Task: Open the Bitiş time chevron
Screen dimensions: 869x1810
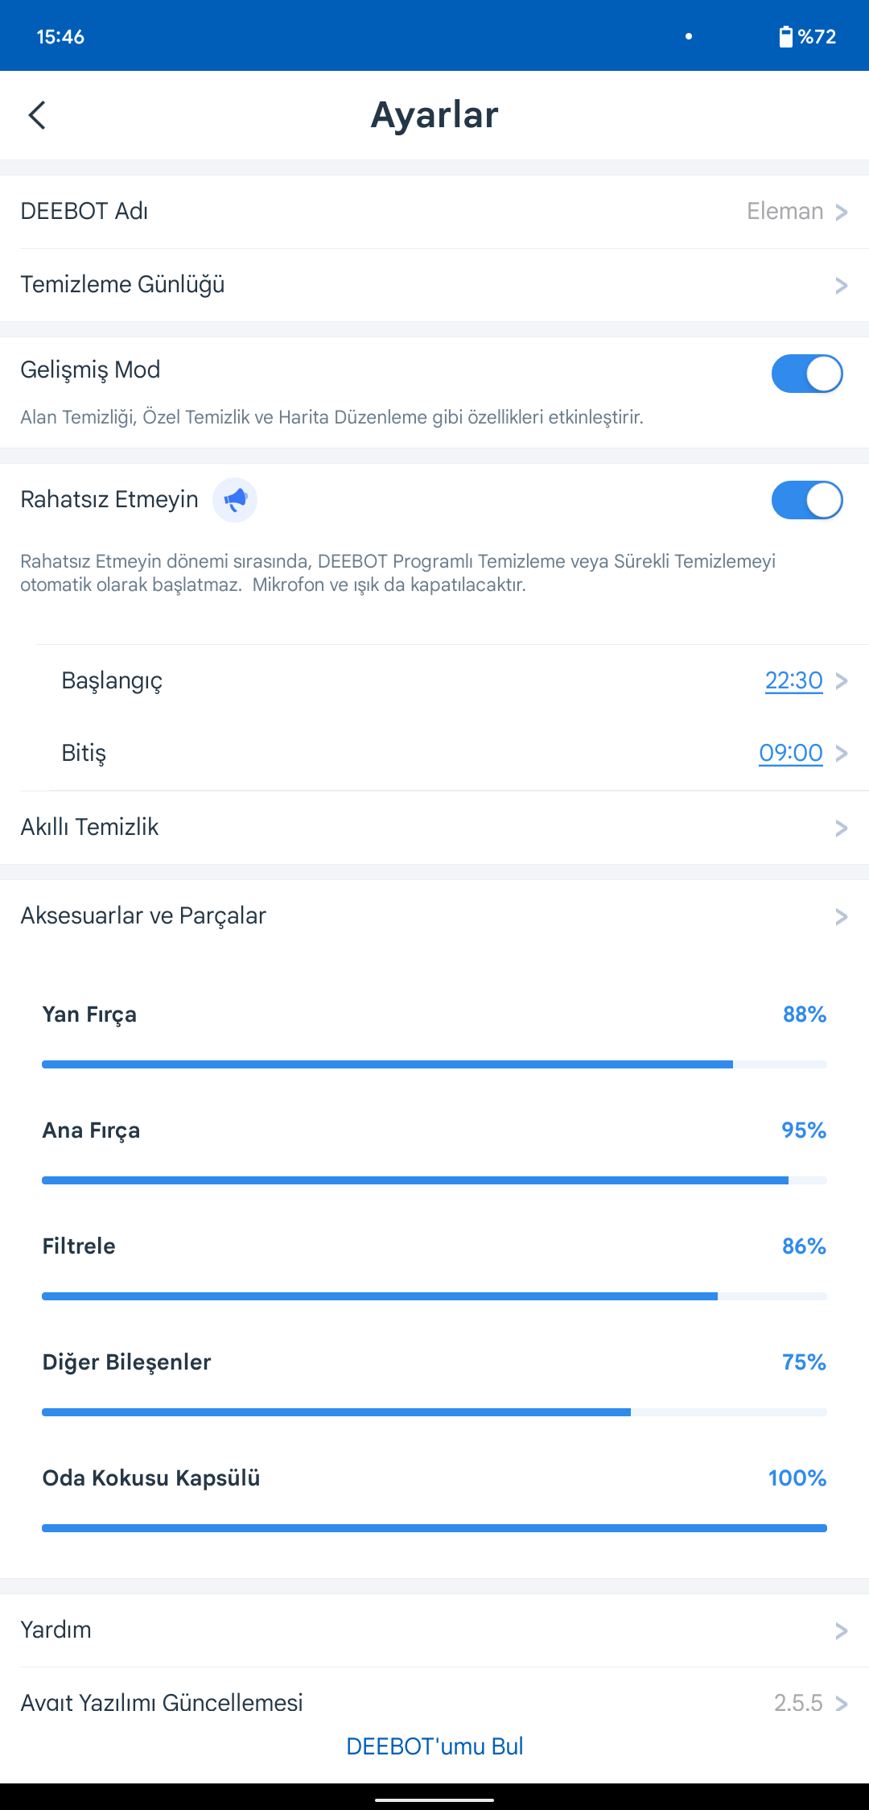Action: (842, 753)
